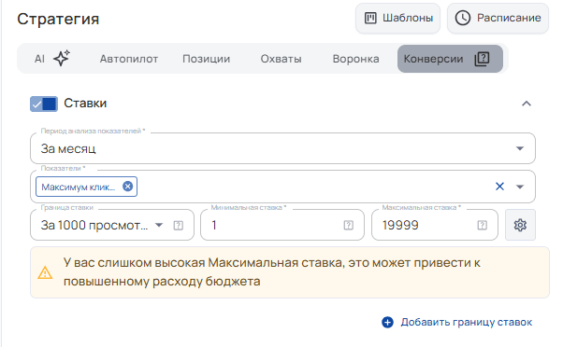Viewport: 563px width, 347px height.
Task: Click the help icon inside Конверсии tab
Action: pos(482,59)
